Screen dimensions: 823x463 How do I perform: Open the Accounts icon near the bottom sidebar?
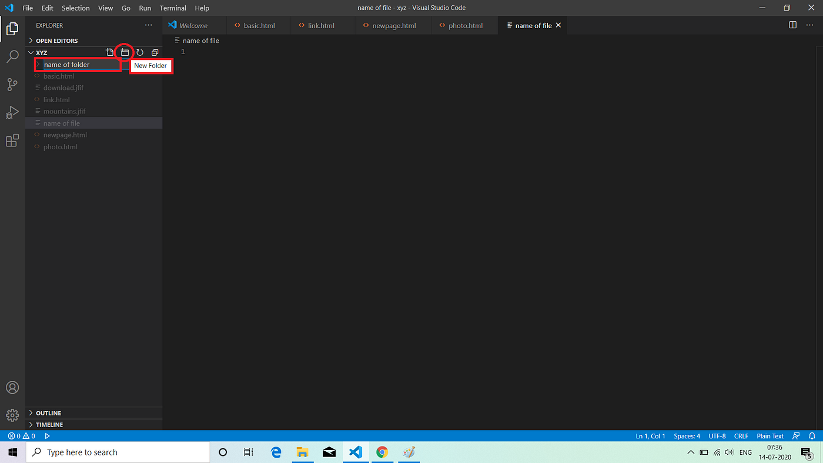tap(12, 387)
